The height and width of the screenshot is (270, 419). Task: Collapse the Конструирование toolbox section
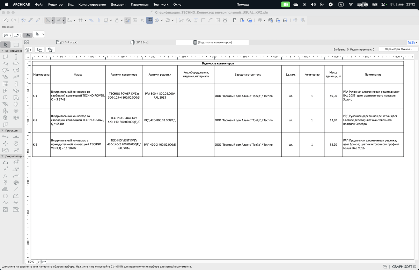(x=2, y=51)
